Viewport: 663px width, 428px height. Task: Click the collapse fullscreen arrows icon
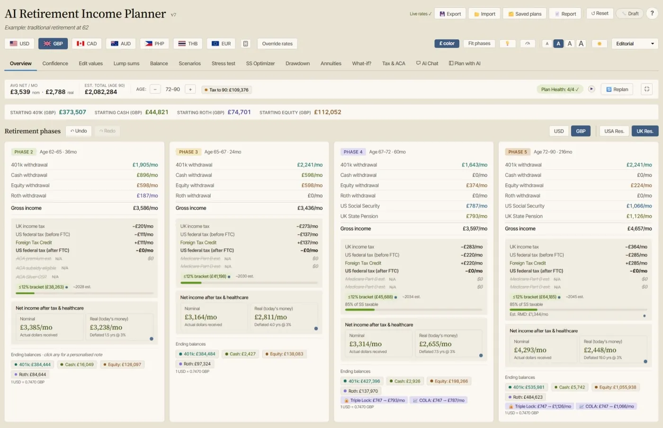647,89
